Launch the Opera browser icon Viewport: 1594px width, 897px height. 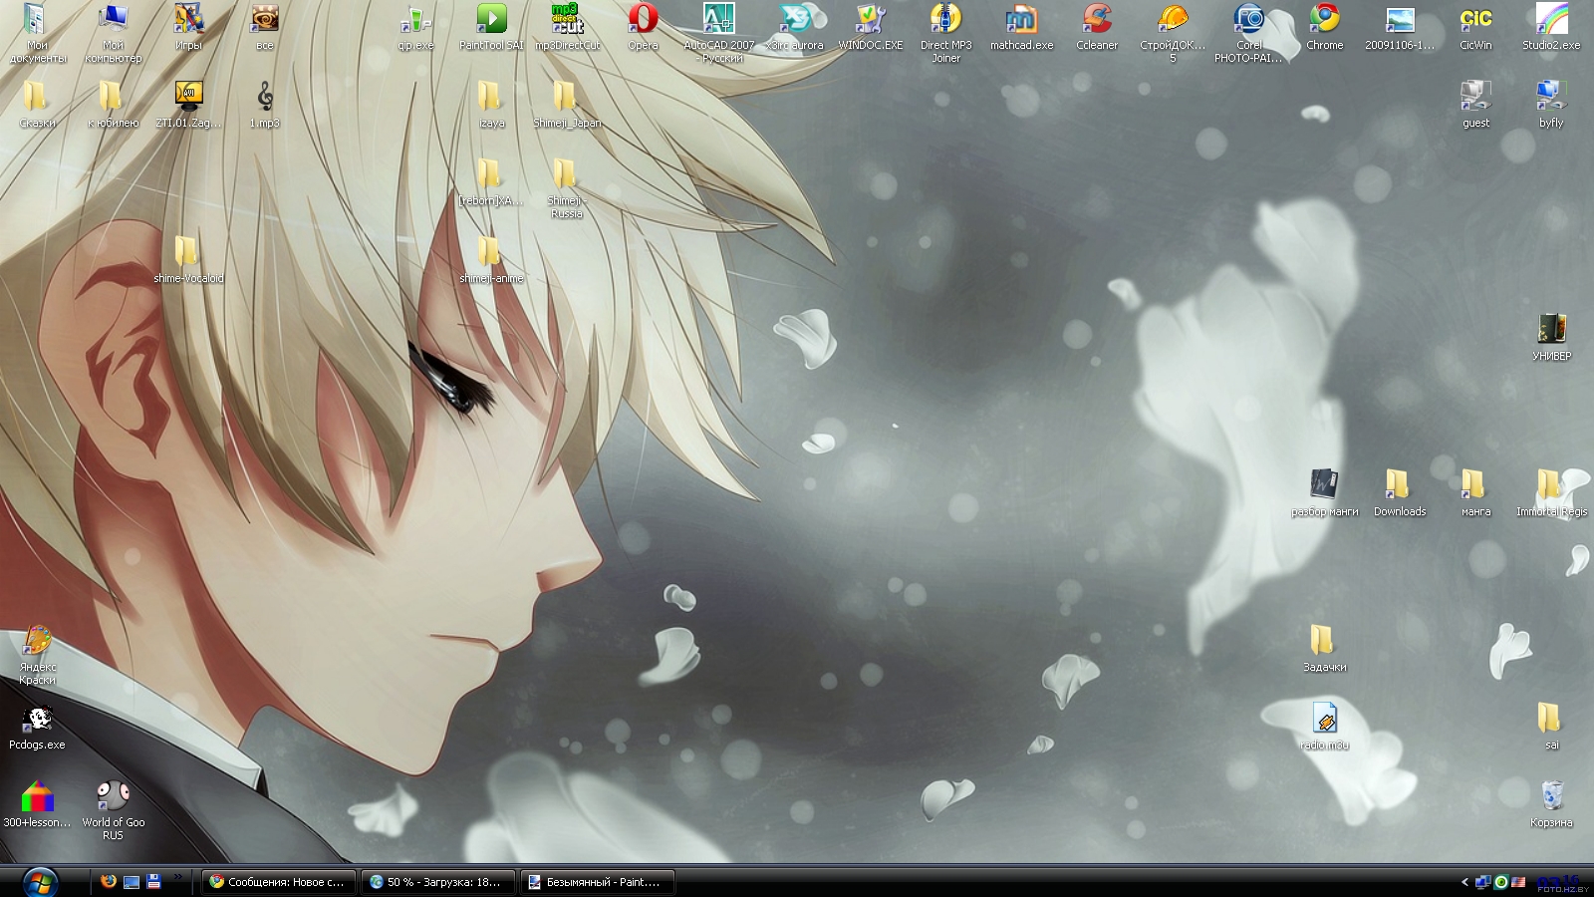click(x=643, y=27)
